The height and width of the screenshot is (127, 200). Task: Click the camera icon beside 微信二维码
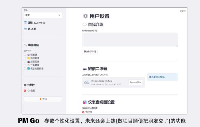coord(84,69)
